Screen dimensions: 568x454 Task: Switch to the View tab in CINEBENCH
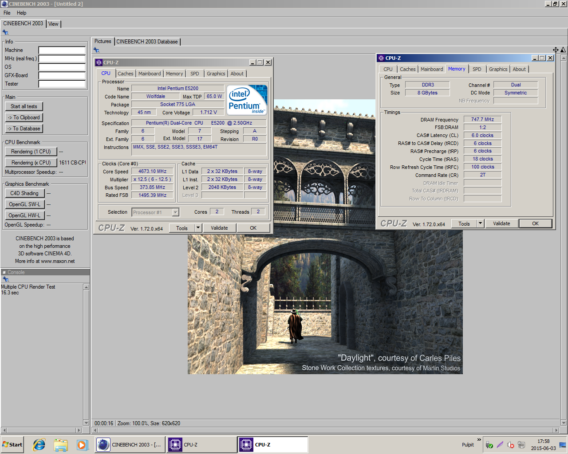(x=53, y=24)
